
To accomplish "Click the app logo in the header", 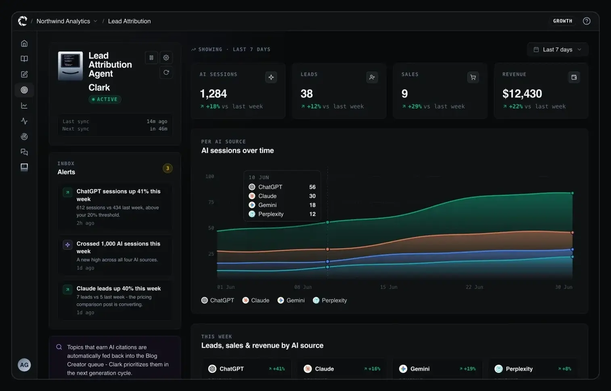I will [23, 21].
